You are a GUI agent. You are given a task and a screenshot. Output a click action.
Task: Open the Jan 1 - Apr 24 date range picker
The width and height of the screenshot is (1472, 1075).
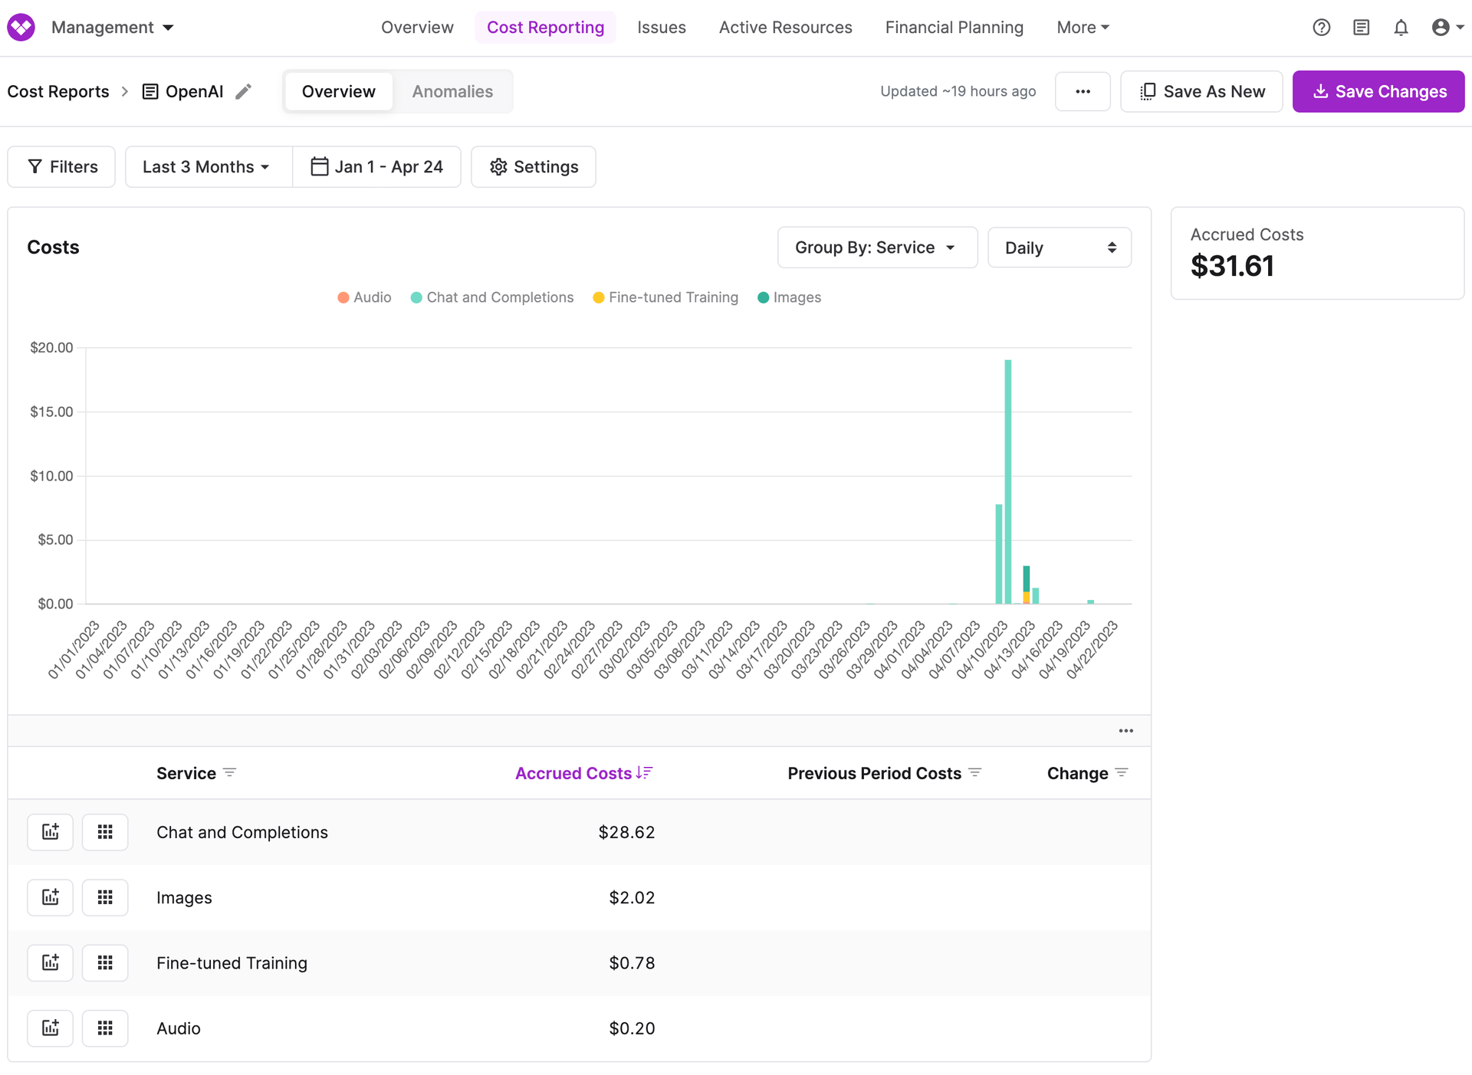coord(376,166)
